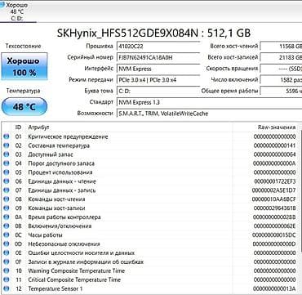The width and height of the screenshot is (302, 295).
Task: Click status icon for Составная температура row
Action: coord(6,145)
